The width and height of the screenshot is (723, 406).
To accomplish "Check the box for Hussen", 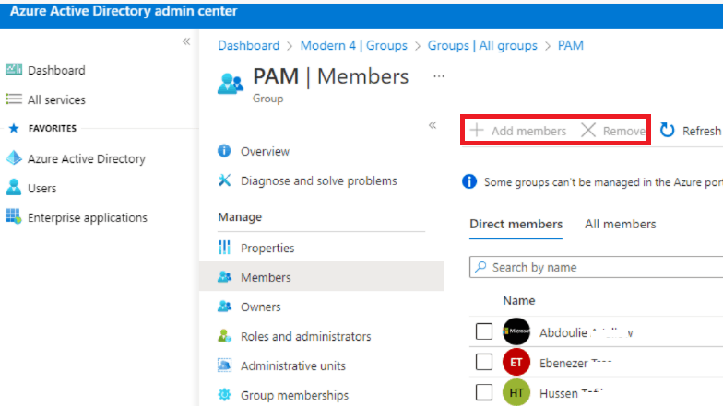I will pyautogui.click(x=484, y=392).
